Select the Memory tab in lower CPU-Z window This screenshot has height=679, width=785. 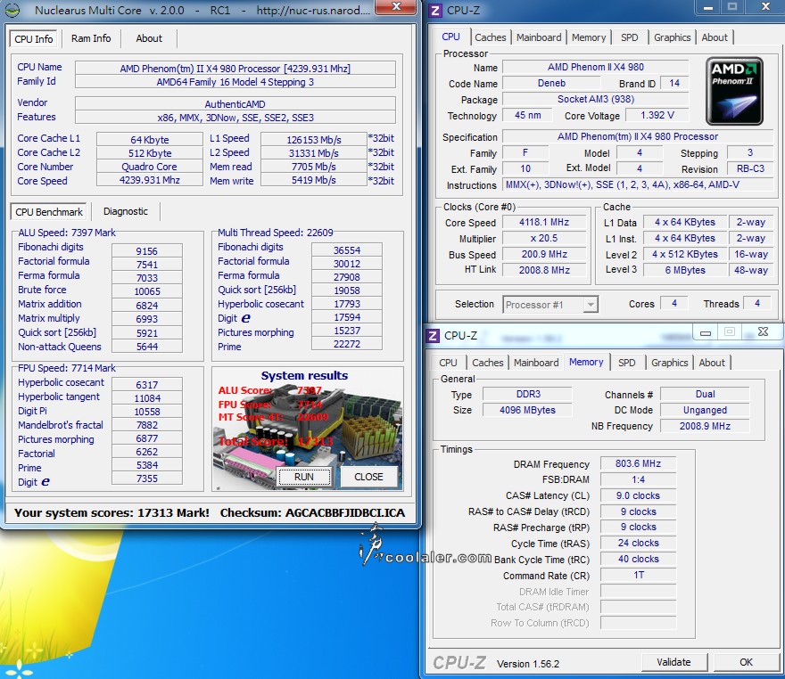586,362
